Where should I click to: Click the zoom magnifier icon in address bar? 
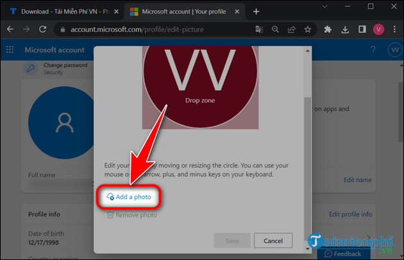tap(275, 29)
